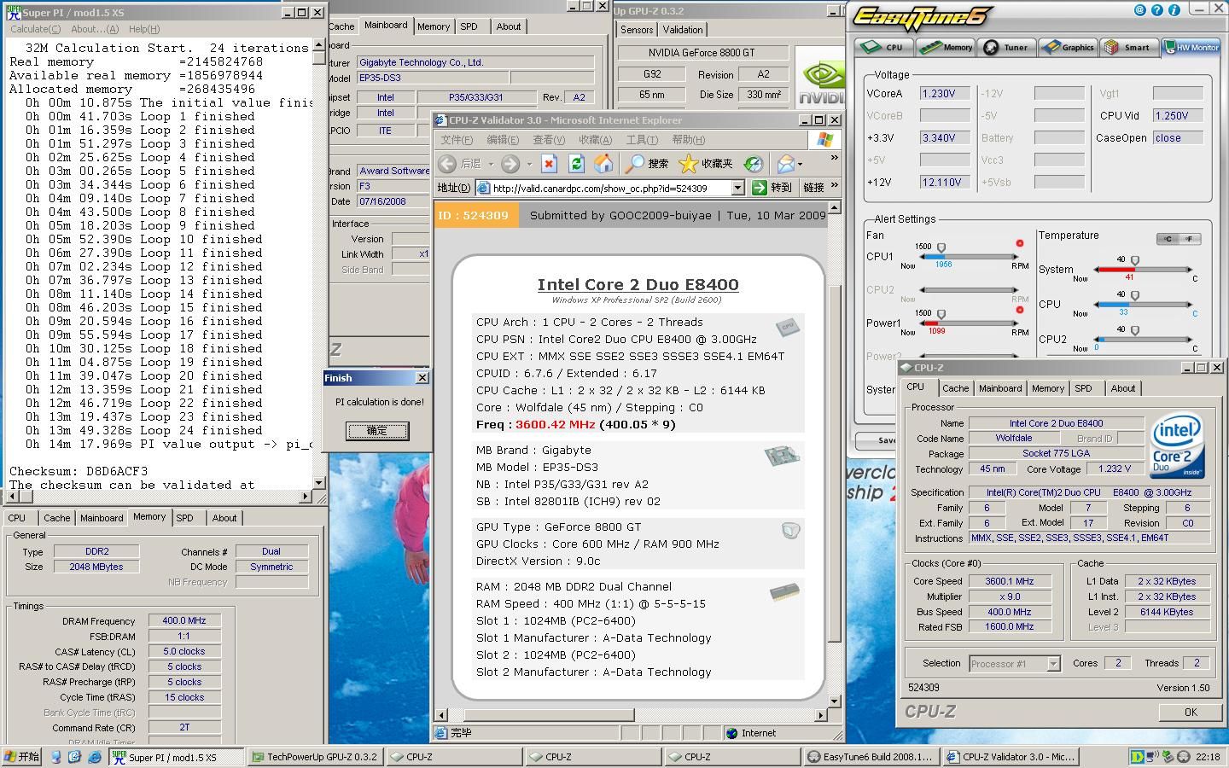Click NVIDIA logo in GPU-Z
The width and height of the screenshot is (1229, 768).
pyautogui.click(x=820, y=84)
